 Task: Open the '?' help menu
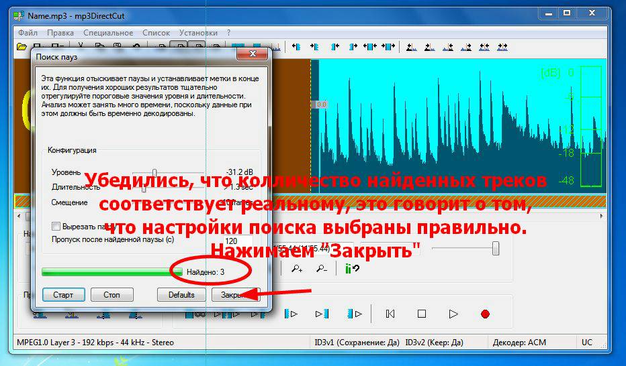click(229, 33)
